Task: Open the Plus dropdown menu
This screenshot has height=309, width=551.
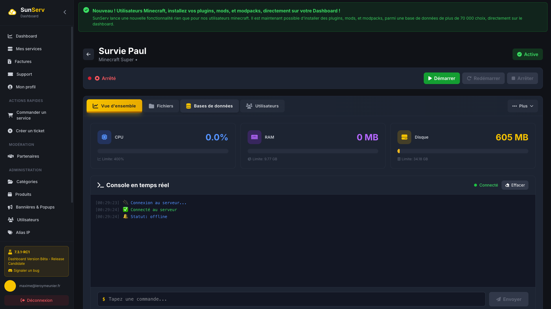Action: (x=523, y=106)
